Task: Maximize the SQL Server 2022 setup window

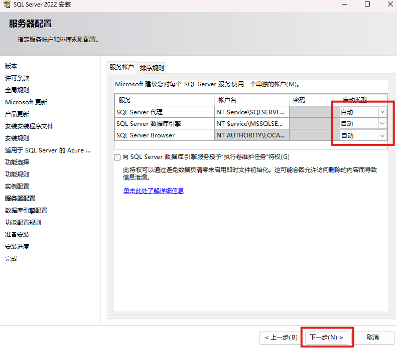Action: click(367, 5)
